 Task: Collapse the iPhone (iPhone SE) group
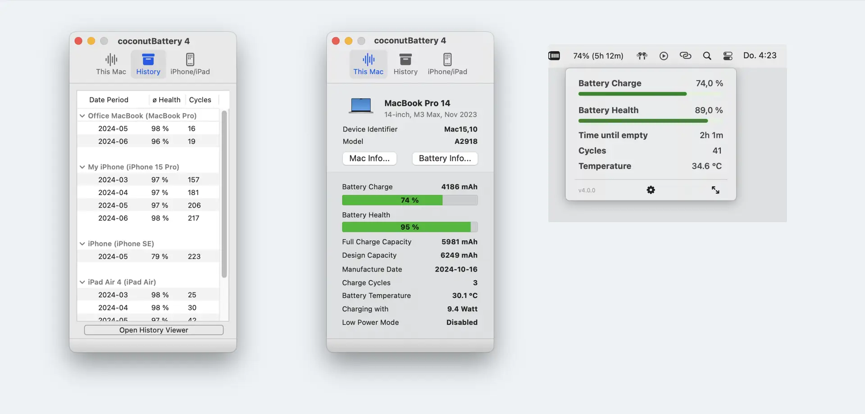point(82,244)
